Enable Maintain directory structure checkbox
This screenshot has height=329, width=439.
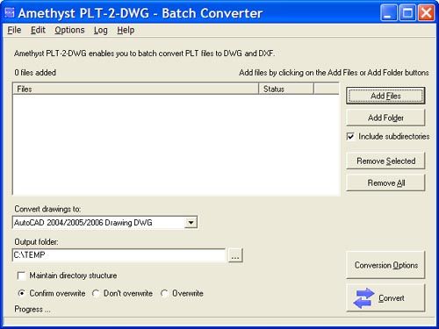[x=21, y=275]
